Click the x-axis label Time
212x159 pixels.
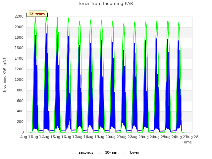187,142
